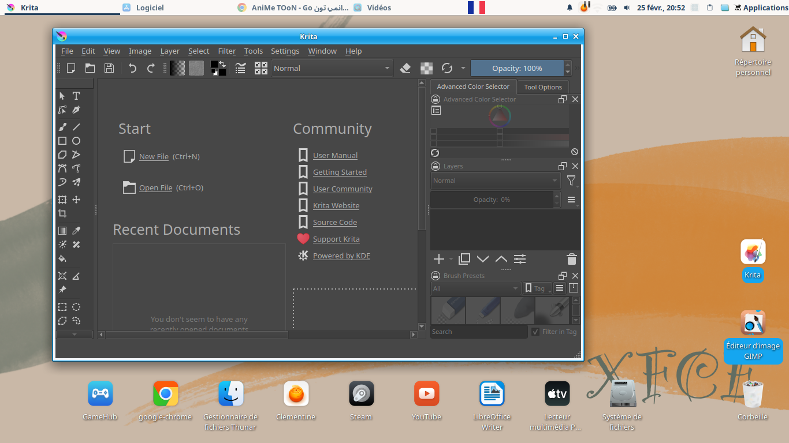Open the Layers docker hamburger options menu
This screenshot has width=789, height=443.
(x=571, y=200)
